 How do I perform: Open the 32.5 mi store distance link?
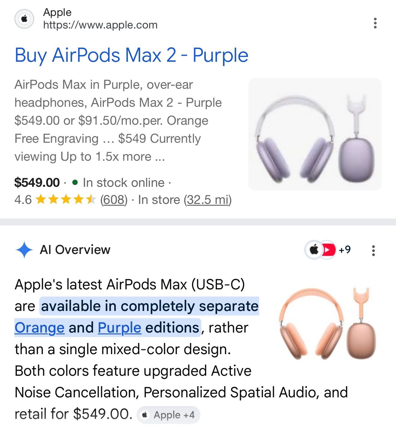[208, 200]
